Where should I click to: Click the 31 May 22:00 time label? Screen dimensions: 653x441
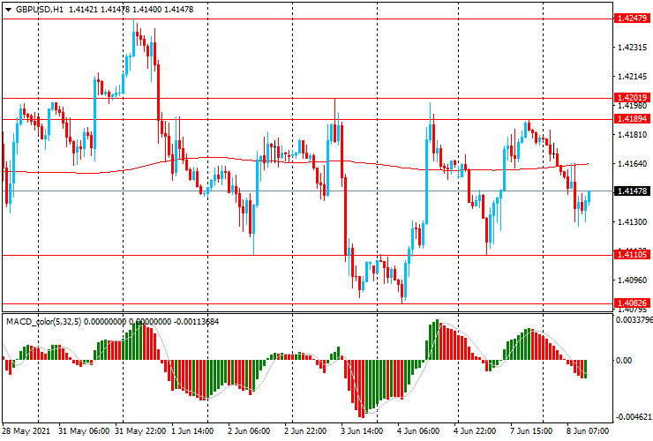[x=141, y=433]
